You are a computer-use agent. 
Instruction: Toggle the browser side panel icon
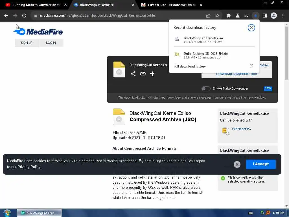[x=265, y=16]
